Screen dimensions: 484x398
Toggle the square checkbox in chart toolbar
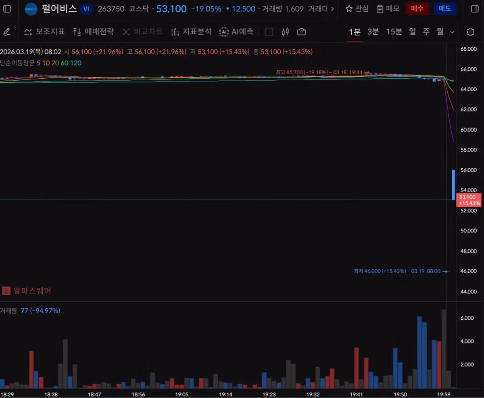[x=269, y=32]
